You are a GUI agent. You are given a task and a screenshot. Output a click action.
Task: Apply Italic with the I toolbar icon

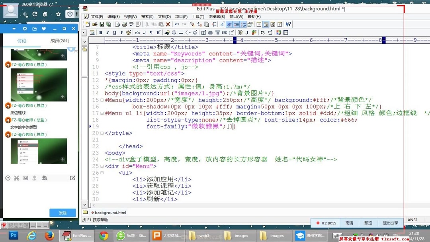[x=107, y=33]
